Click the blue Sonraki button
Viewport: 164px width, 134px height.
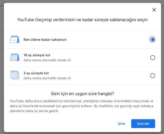143,124
